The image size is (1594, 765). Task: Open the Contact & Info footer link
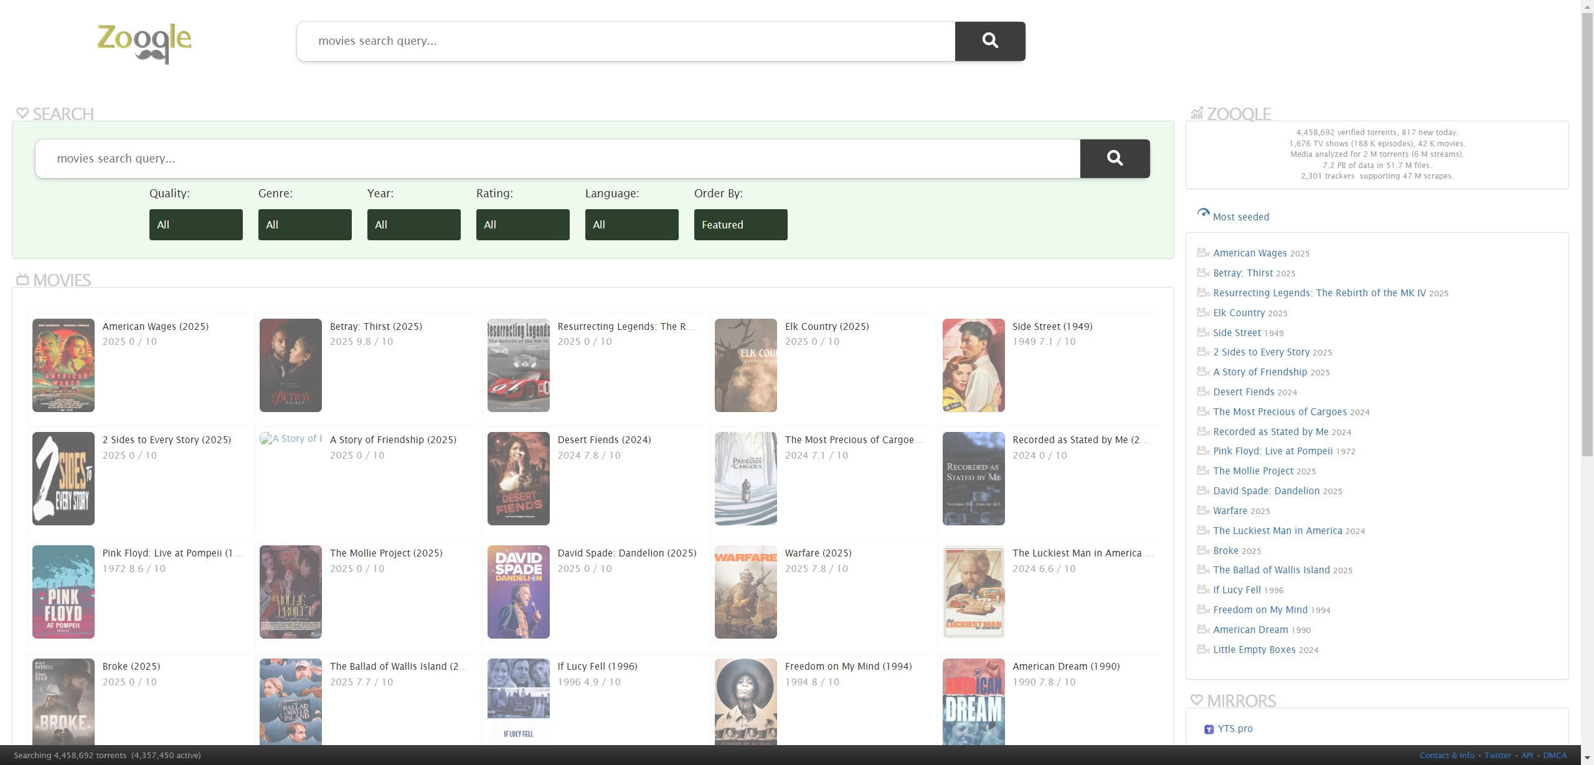coord(1446,755)
